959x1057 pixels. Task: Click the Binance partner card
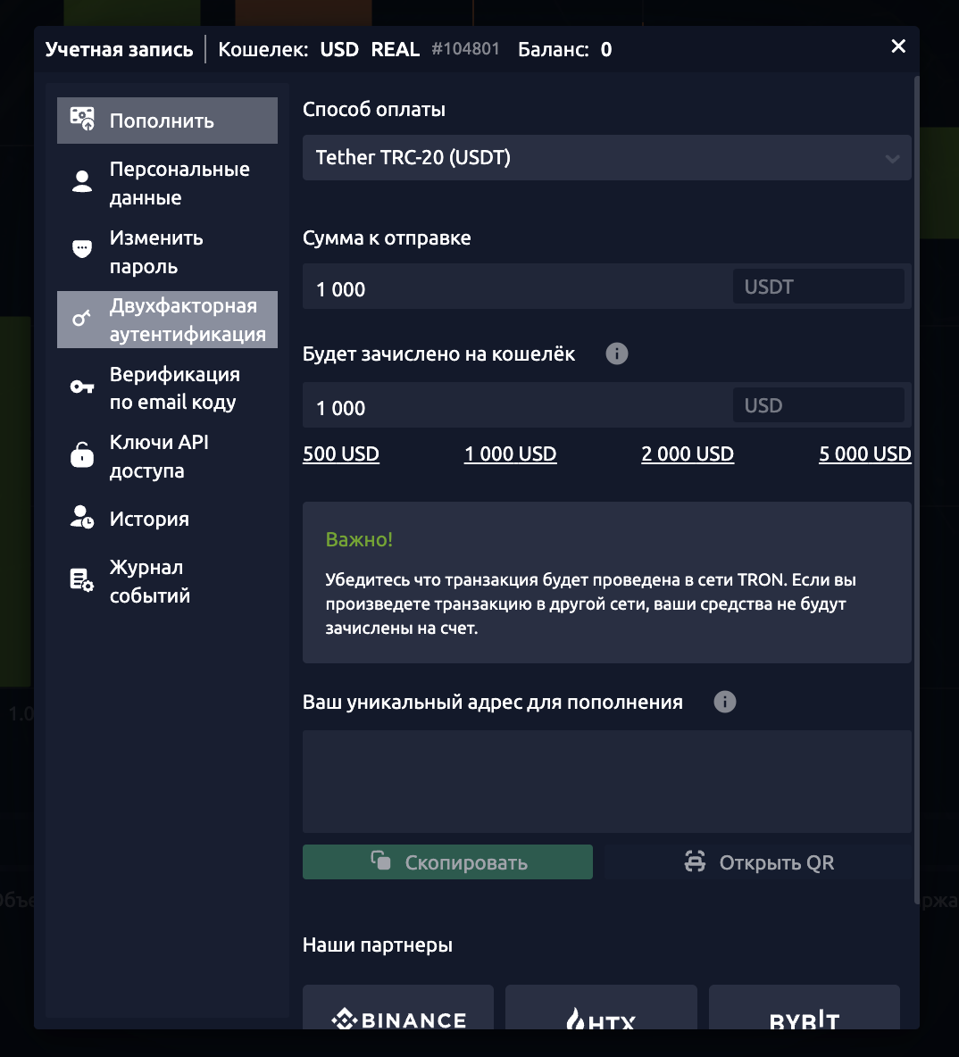point(398,1008)
